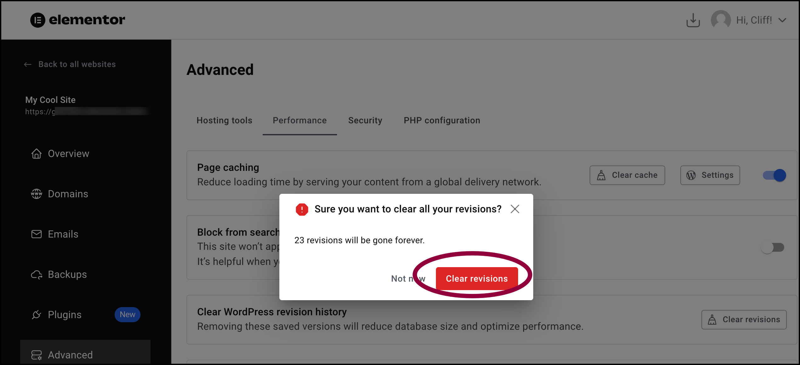This screenshot has width=800, height=365.
Task: Select the Security tab
Action: pos(365,120)
